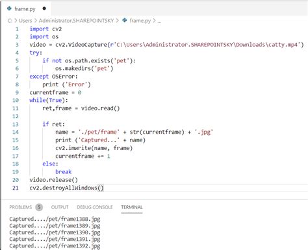Click terminal output line frame1389.jpg
Viewport: 308px width, 250px height.
pyautogui.click(x=55, y=226)
